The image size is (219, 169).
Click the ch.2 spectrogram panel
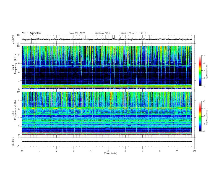point(107,113)
